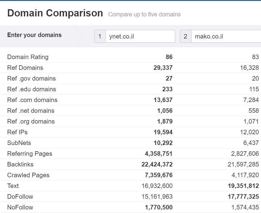Select the Ref IPs row label
Image resolution: width=261 pixels, height=213 pixels.
(x=17, y=132)
